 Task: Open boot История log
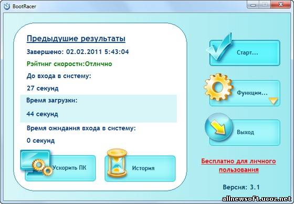coord(140,168)
